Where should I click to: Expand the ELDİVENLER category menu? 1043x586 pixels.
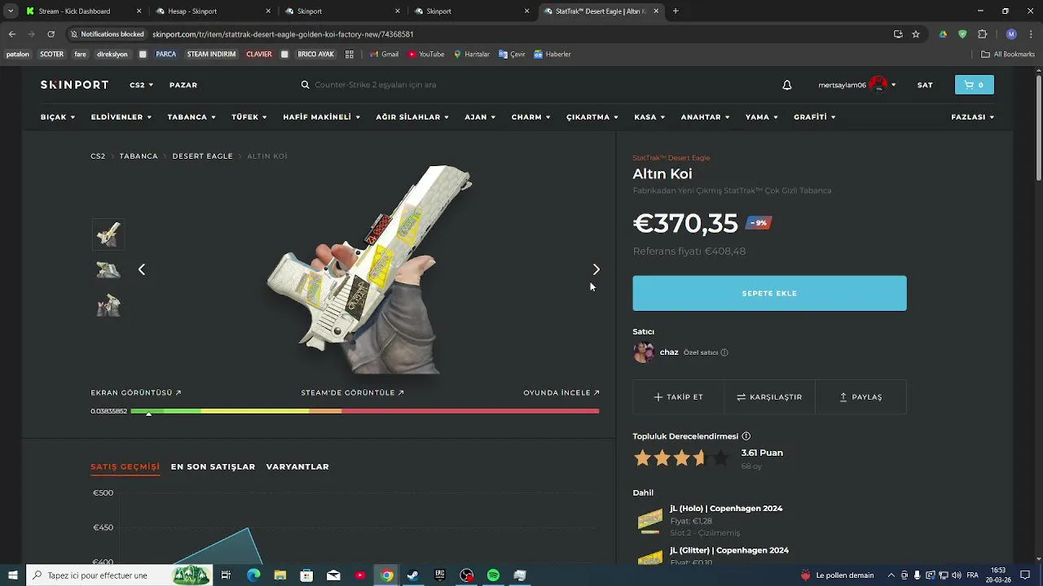click(x=121, y=117)
